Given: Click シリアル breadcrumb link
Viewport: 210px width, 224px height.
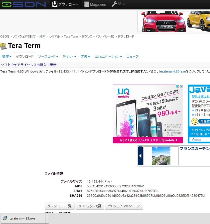Looking at the screenshot, I should click(x=54, y=37).
